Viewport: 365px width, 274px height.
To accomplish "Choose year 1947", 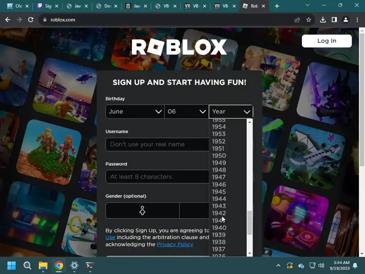I will (219, 177).
